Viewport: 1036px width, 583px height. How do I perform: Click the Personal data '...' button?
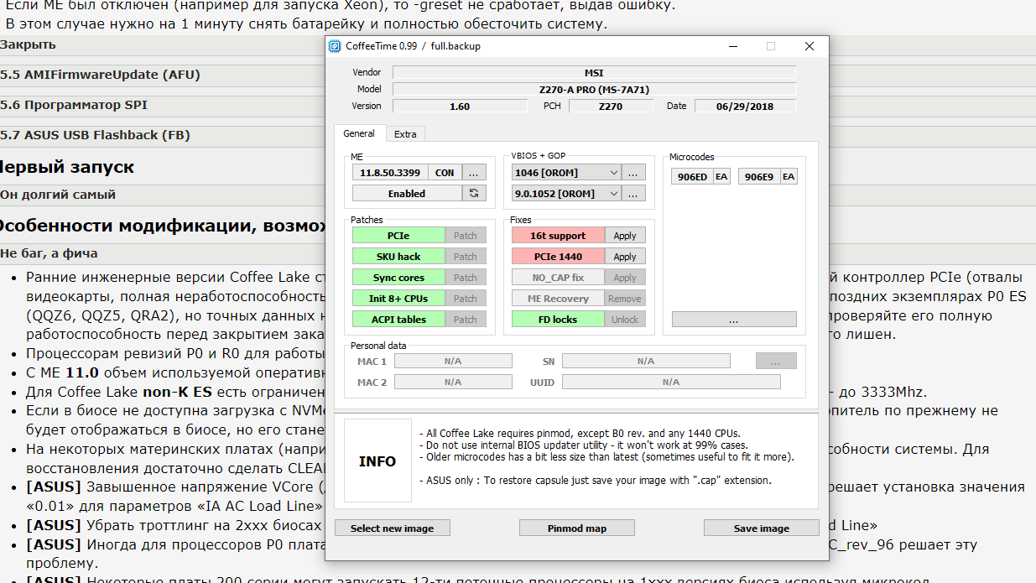pyautogui.click(x=776, y=361)
